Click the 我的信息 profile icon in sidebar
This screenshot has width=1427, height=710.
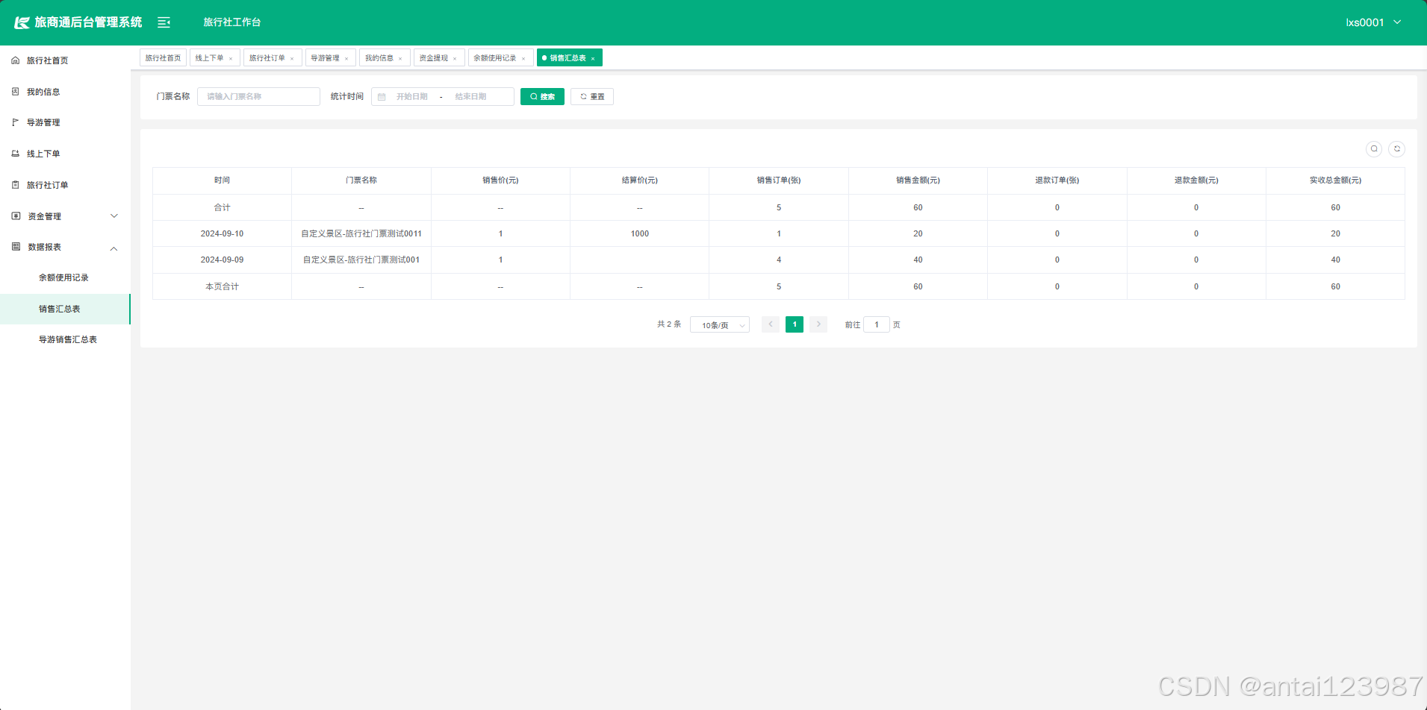point(15,92)
